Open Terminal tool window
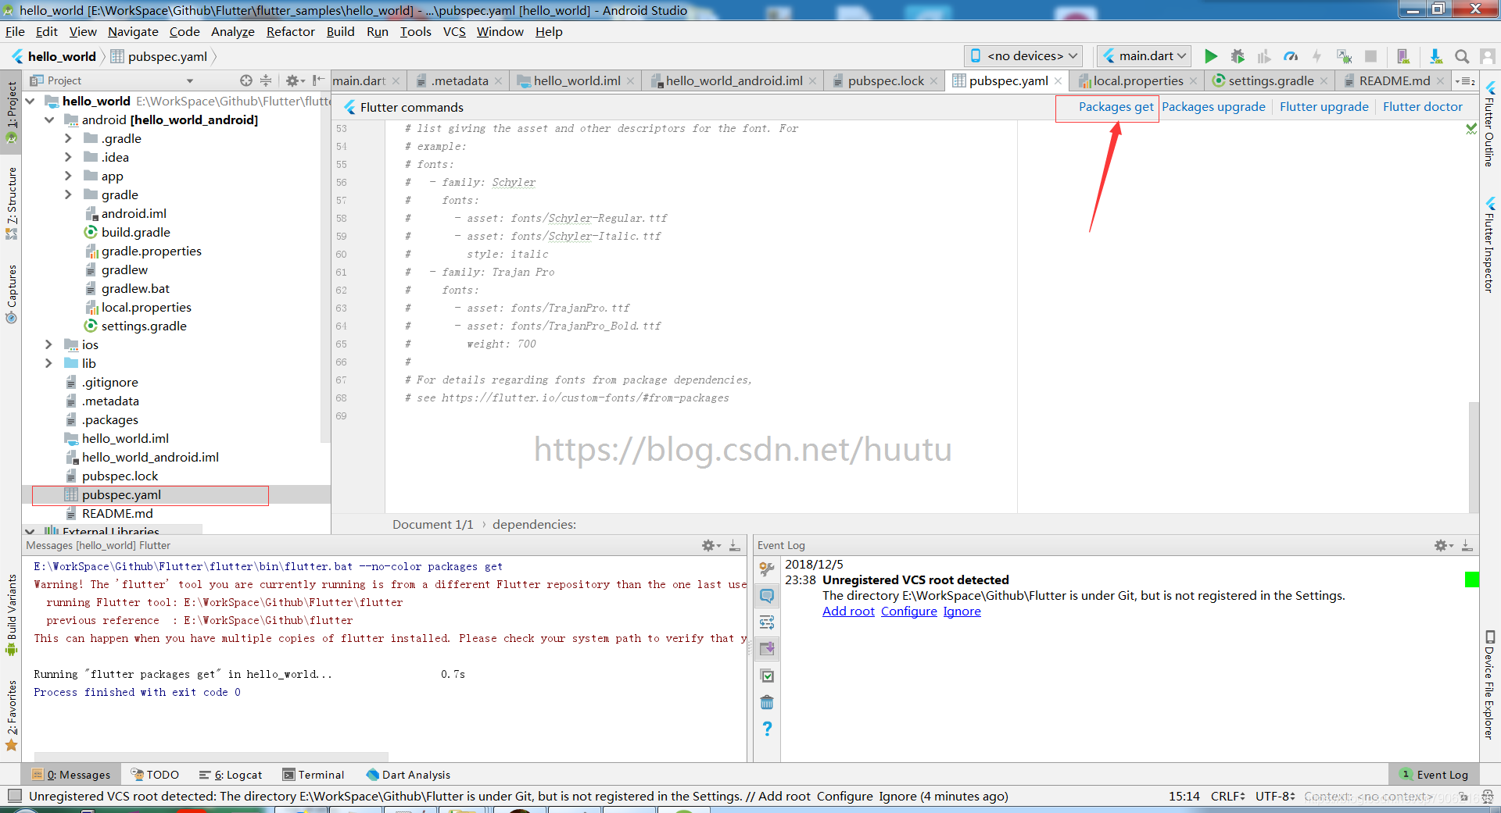This screenshot has width=1501, height=813. click(313, 775)
